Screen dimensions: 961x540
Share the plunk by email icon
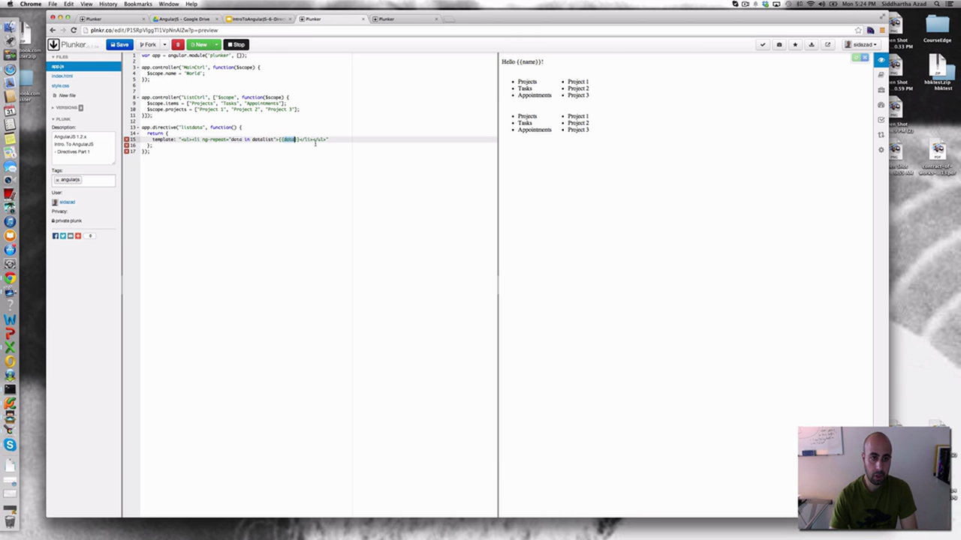tap(70, 235)
